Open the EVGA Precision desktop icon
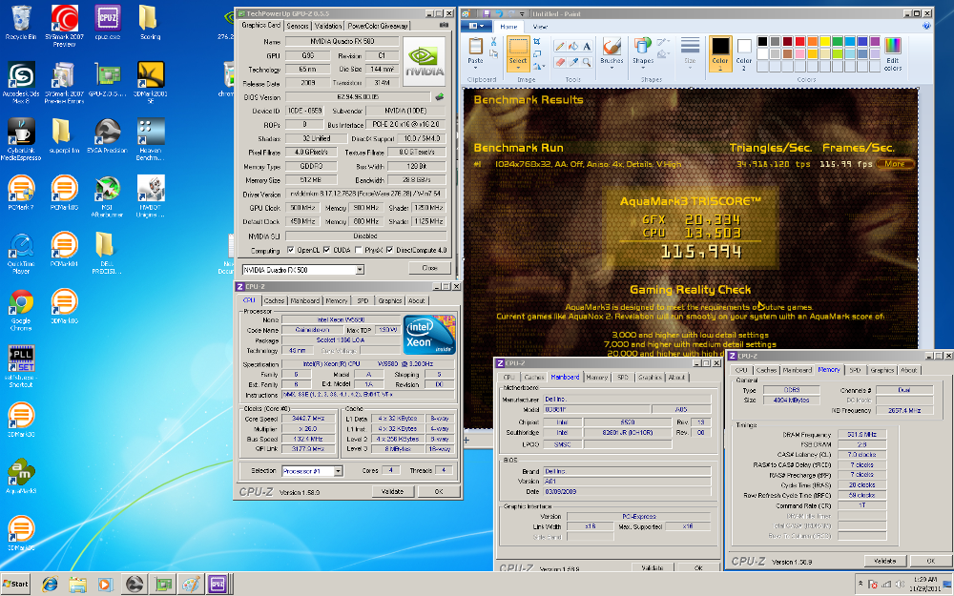 tap(107, 136)
